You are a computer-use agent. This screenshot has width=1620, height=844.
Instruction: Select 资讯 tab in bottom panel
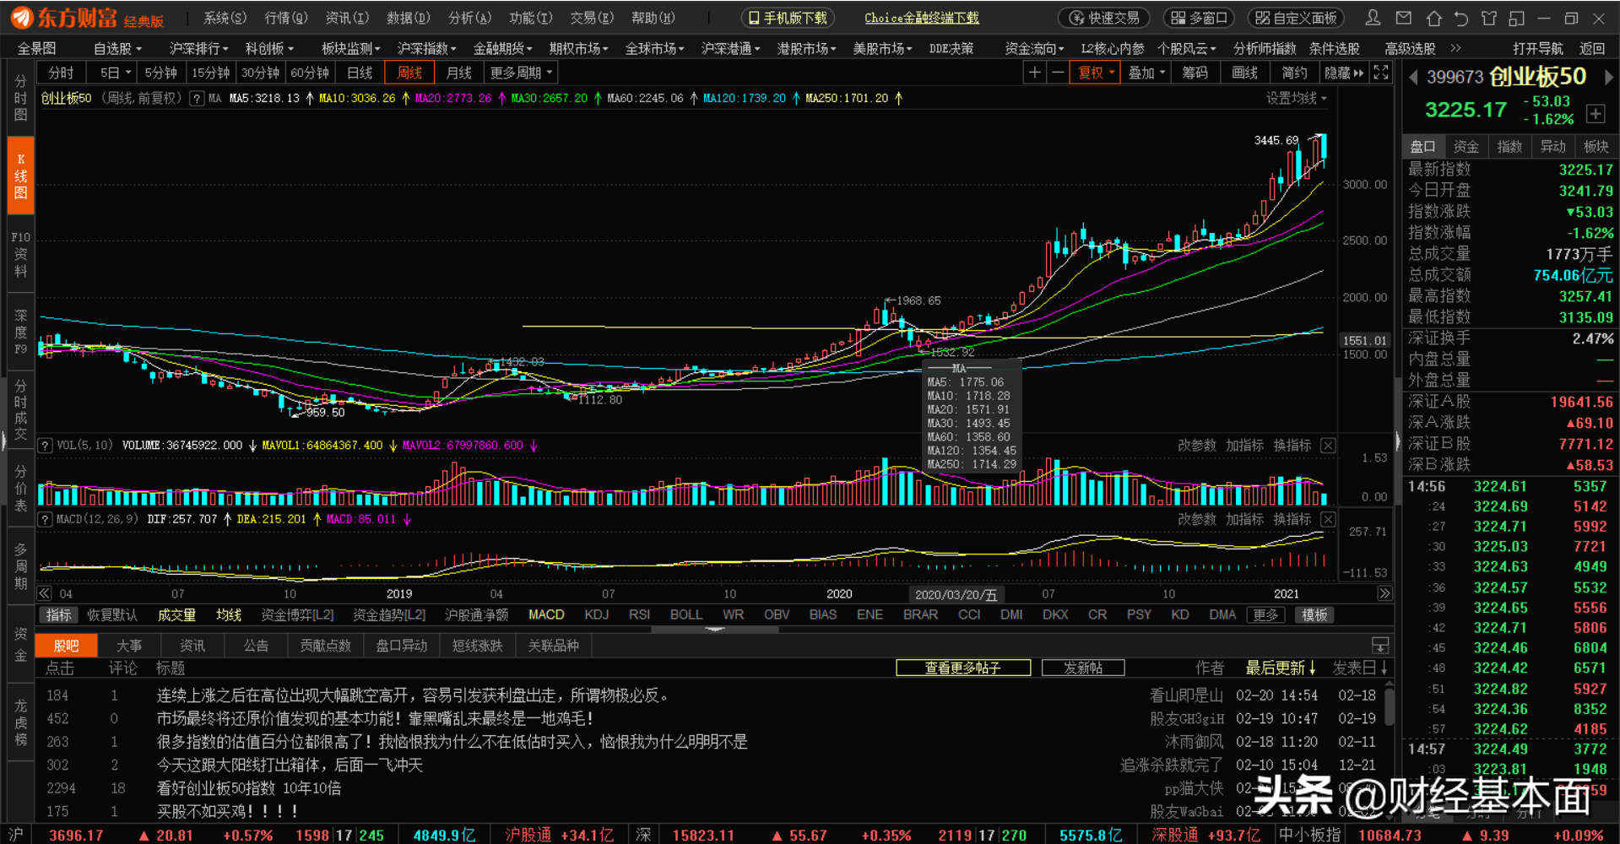pyautogui.click(x=192, y=646)
